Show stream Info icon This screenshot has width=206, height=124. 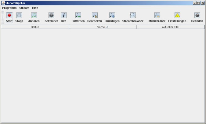64,15
